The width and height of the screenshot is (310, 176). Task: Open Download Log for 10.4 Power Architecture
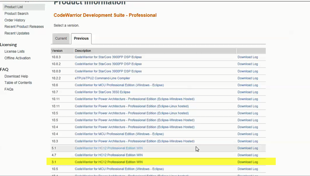tap(248, 127)
